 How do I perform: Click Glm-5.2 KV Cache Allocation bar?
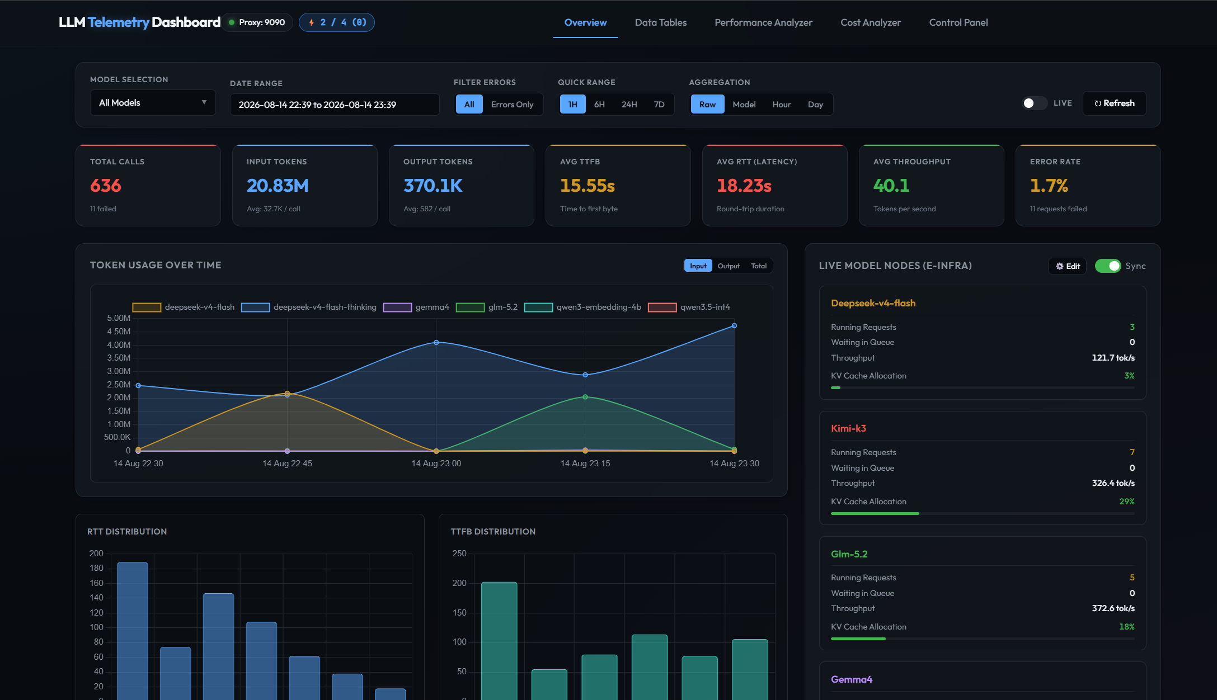[983, 638]
